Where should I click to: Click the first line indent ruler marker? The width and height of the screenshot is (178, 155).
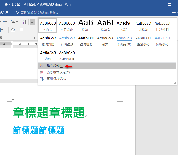point(12,43)
